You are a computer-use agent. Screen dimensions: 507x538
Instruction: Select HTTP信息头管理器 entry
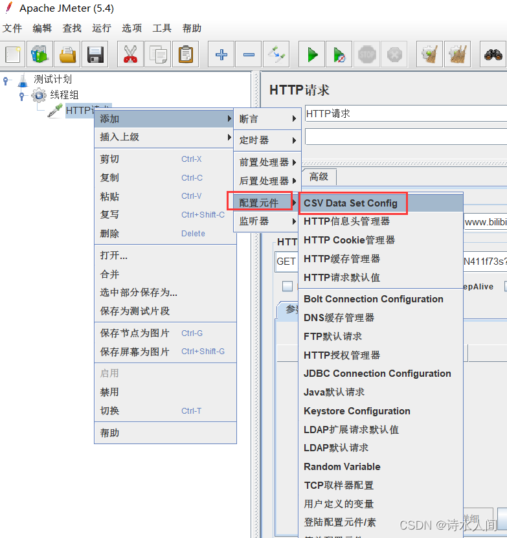point(381,221)
